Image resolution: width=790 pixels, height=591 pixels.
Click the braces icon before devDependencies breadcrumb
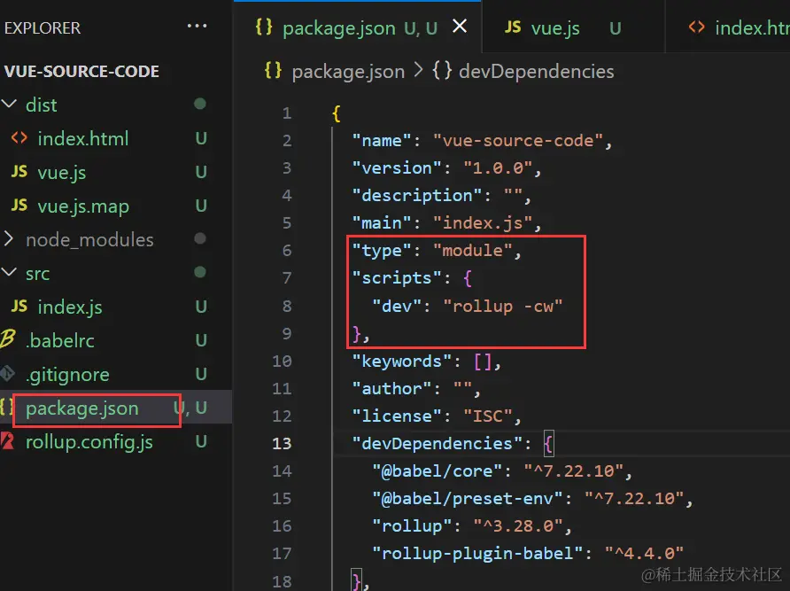click(x=442, y=71)
